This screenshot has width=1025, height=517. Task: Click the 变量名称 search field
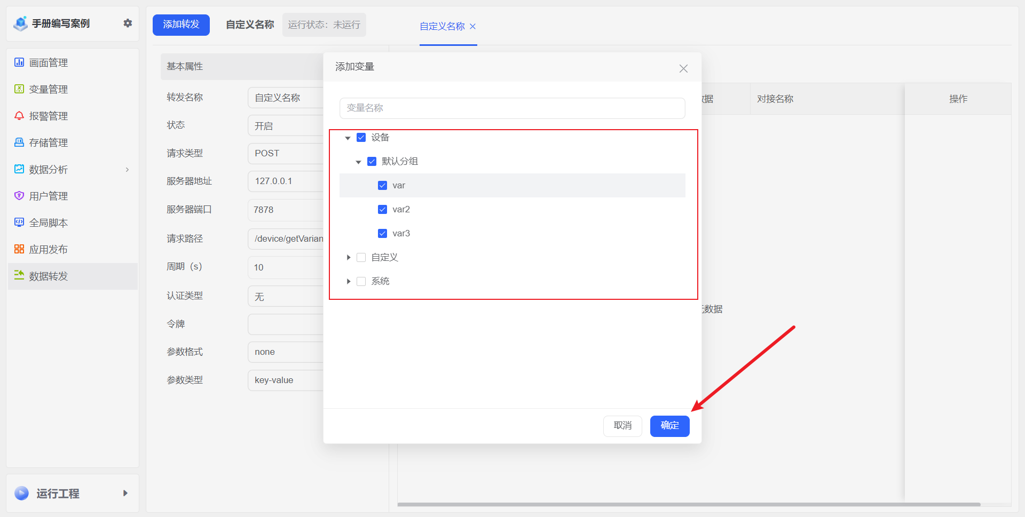point(512,108)
